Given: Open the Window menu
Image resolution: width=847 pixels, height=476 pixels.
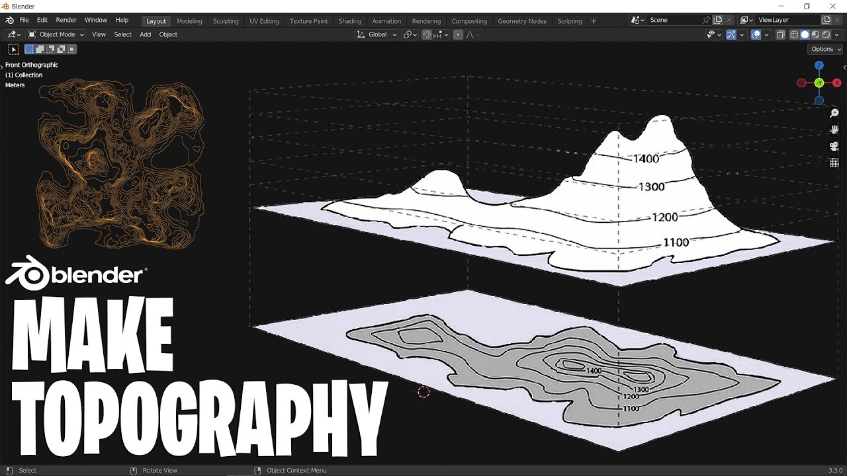Looking at the screenshot, I should pos(96,20).
